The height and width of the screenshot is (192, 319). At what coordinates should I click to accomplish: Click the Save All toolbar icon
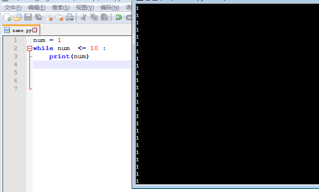[38, 18]
